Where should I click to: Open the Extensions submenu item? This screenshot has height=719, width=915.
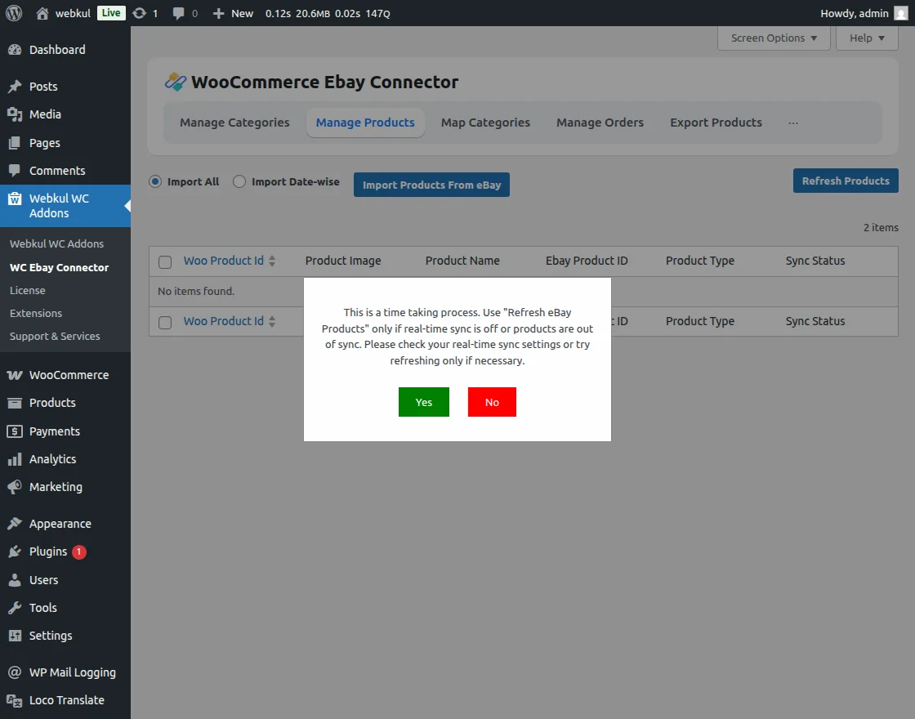tap(36, 313)
